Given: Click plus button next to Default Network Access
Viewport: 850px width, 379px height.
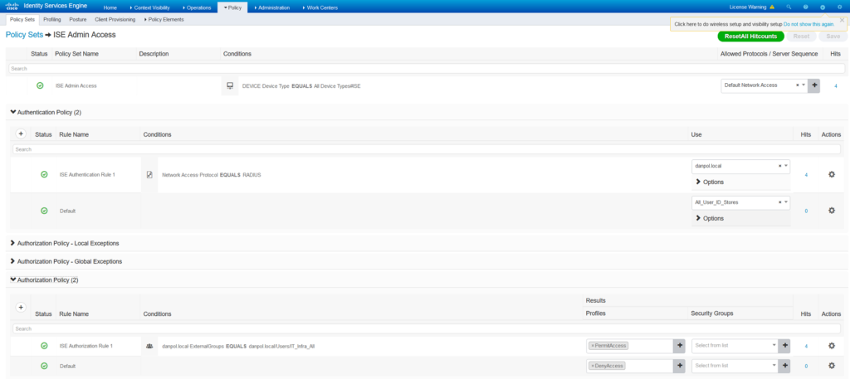Looking at the screenshot, I should click(814, 85).
